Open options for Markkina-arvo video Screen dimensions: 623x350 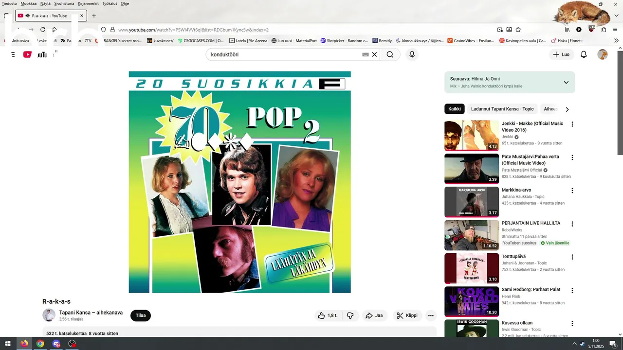pos(572,191)
